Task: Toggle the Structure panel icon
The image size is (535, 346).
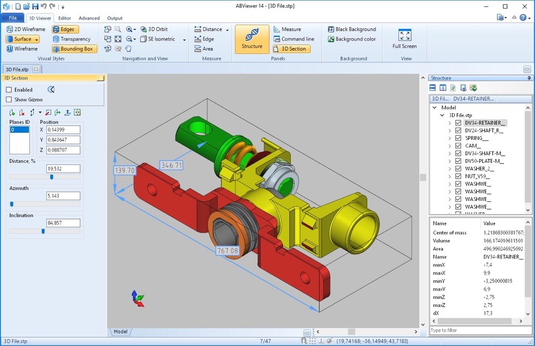Action: [x=251, y=39]
